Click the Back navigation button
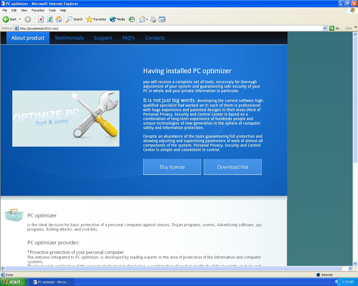This screenshot has width=358, height=286. (10, 19)
